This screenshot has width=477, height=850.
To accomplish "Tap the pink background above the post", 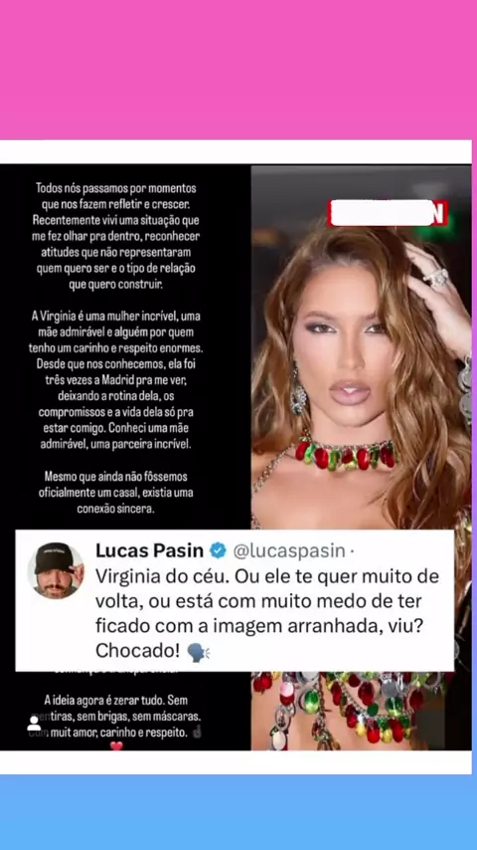I will coord(238,70).
